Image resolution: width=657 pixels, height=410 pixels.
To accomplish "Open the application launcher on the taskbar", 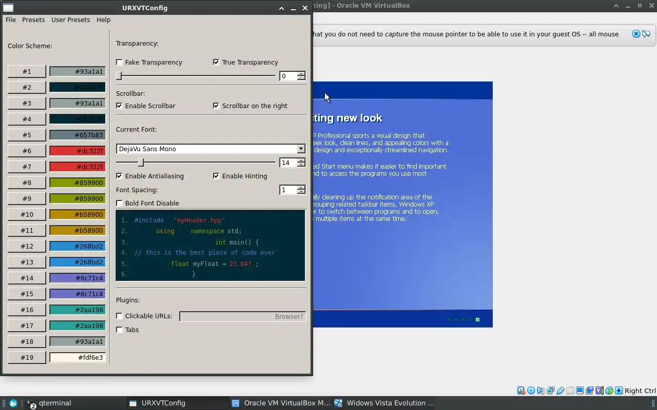I will click(x=13, y=403).
